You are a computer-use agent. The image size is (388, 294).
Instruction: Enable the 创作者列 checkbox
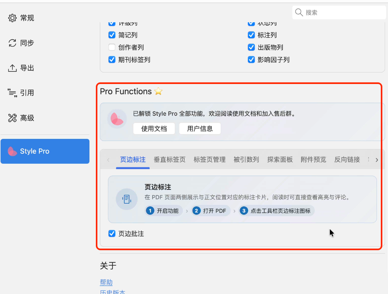[112, 47]
